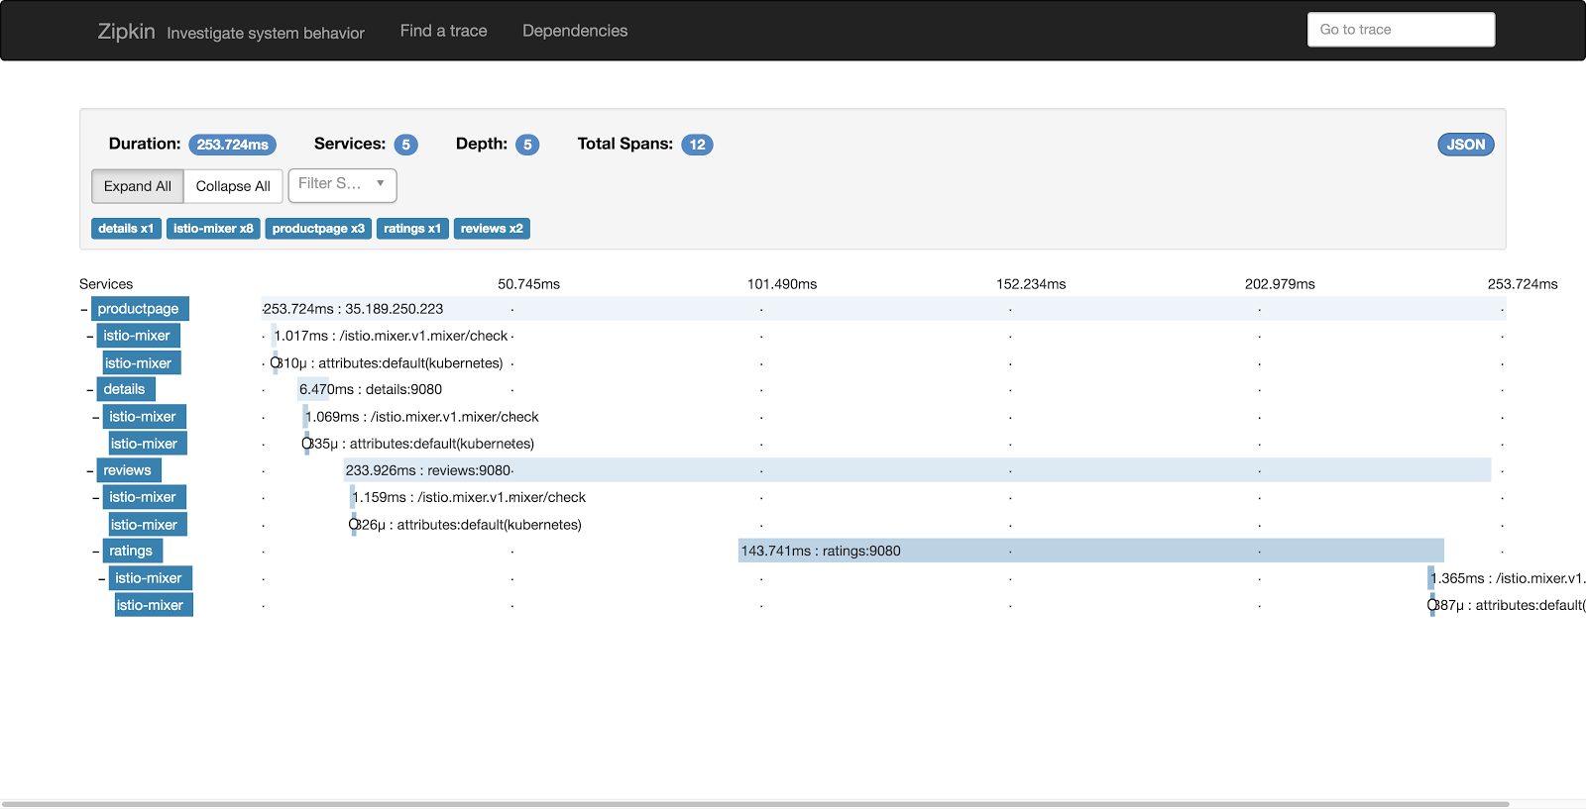This screenshot has width=1586, height=809.
Task: Click the 202.979ms timeline label
Action: click(x=1280, y=284)
